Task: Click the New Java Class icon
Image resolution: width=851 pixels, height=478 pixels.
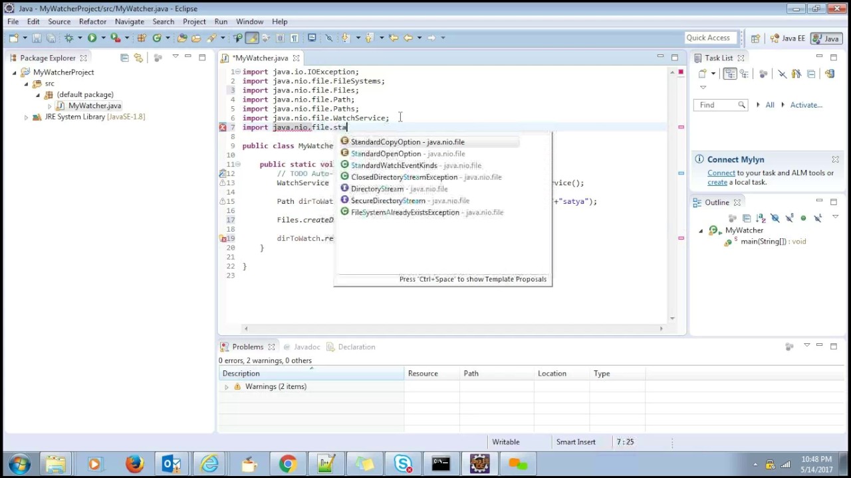Action: pyautogui.click(x=157, y=38)
